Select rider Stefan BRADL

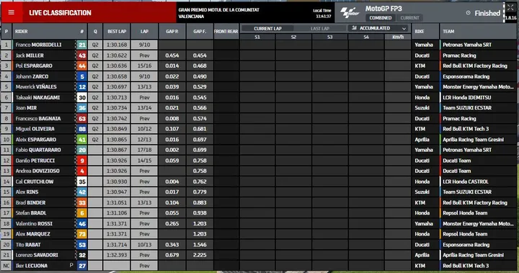(31, 212)
